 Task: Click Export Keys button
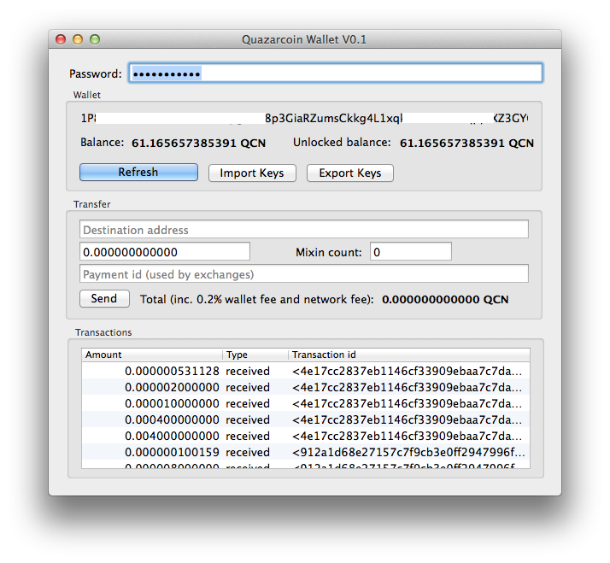tap(349, 173)
